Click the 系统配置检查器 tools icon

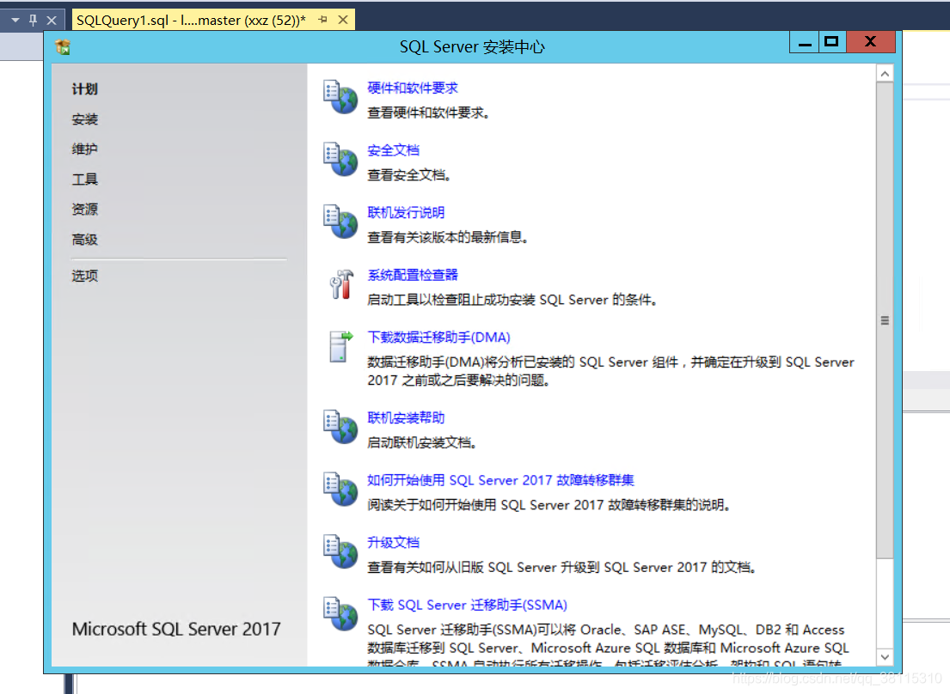tap(341, 284)
